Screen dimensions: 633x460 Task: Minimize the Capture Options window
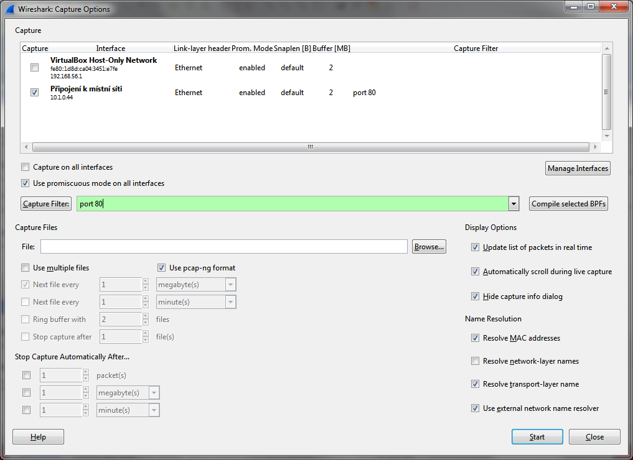click(x=574, y=6)
